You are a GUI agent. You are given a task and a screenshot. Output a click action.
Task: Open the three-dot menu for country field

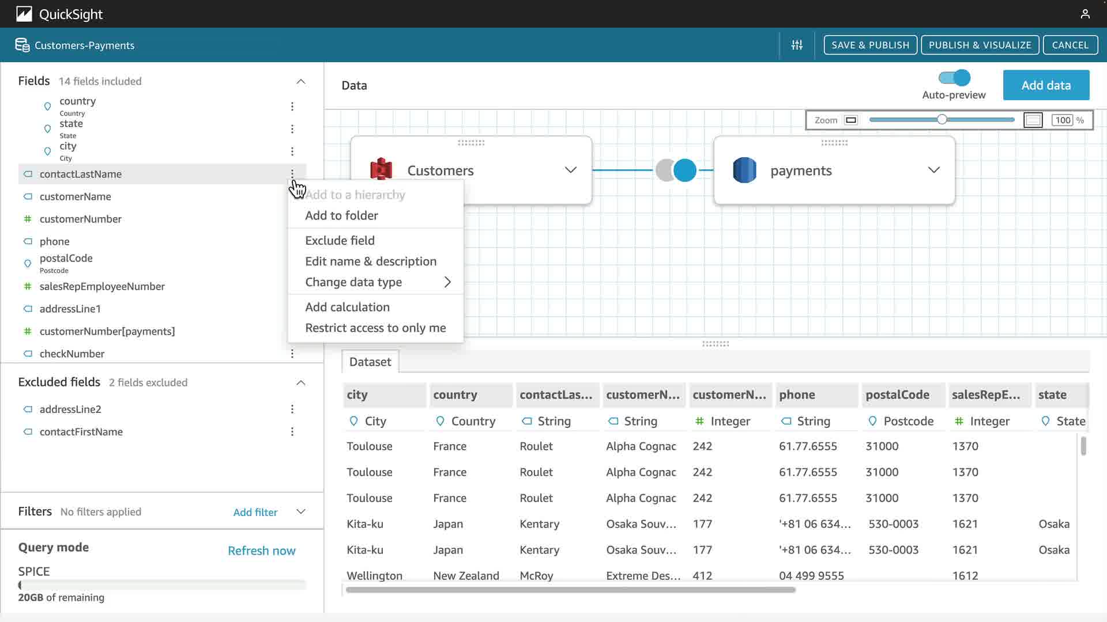pos(292,107)
